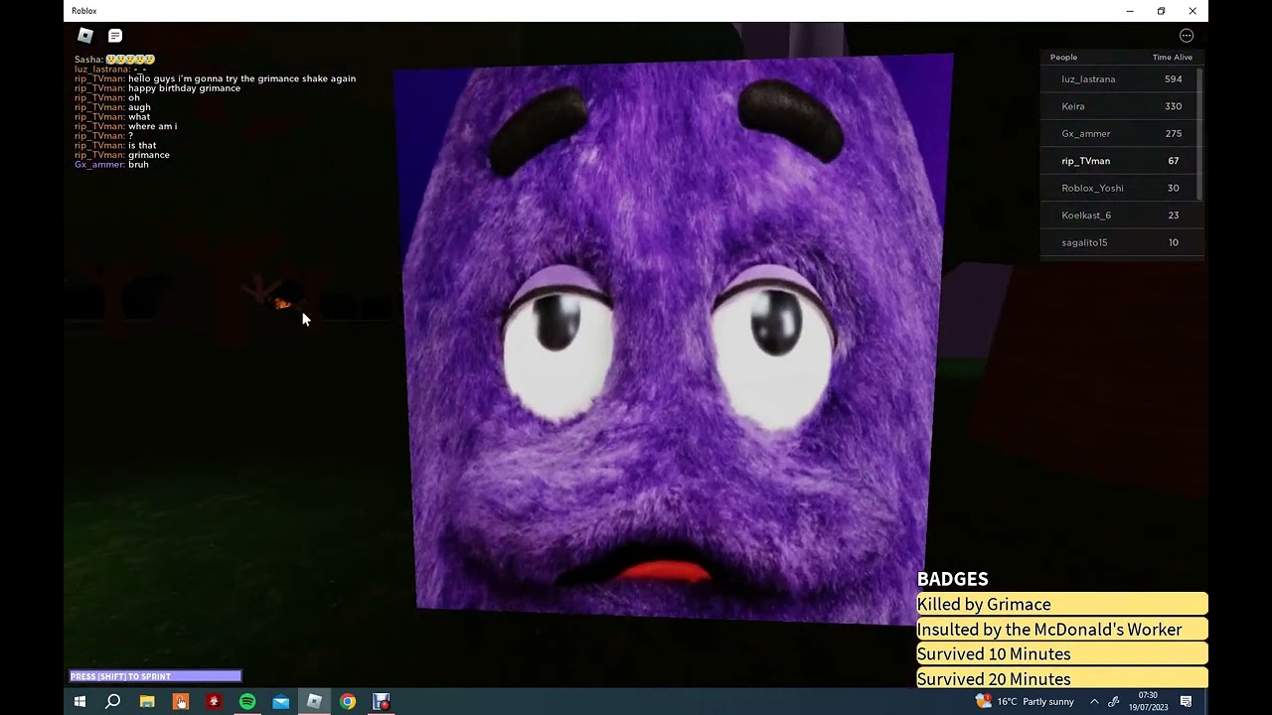Open the Mail app from the taskbar

click(x=281, y=702)
